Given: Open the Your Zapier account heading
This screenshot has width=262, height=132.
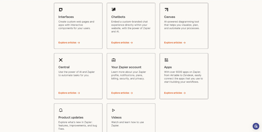Looking at the screenshot, I should coord(126,67).
